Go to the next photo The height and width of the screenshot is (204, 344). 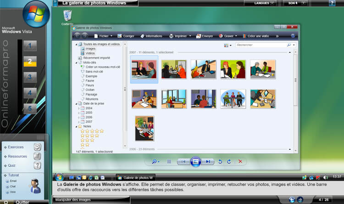point(207,162)
